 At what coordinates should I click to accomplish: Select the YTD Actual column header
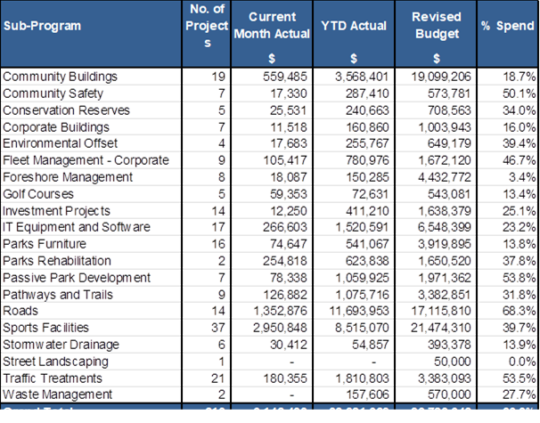click(354, 26)
